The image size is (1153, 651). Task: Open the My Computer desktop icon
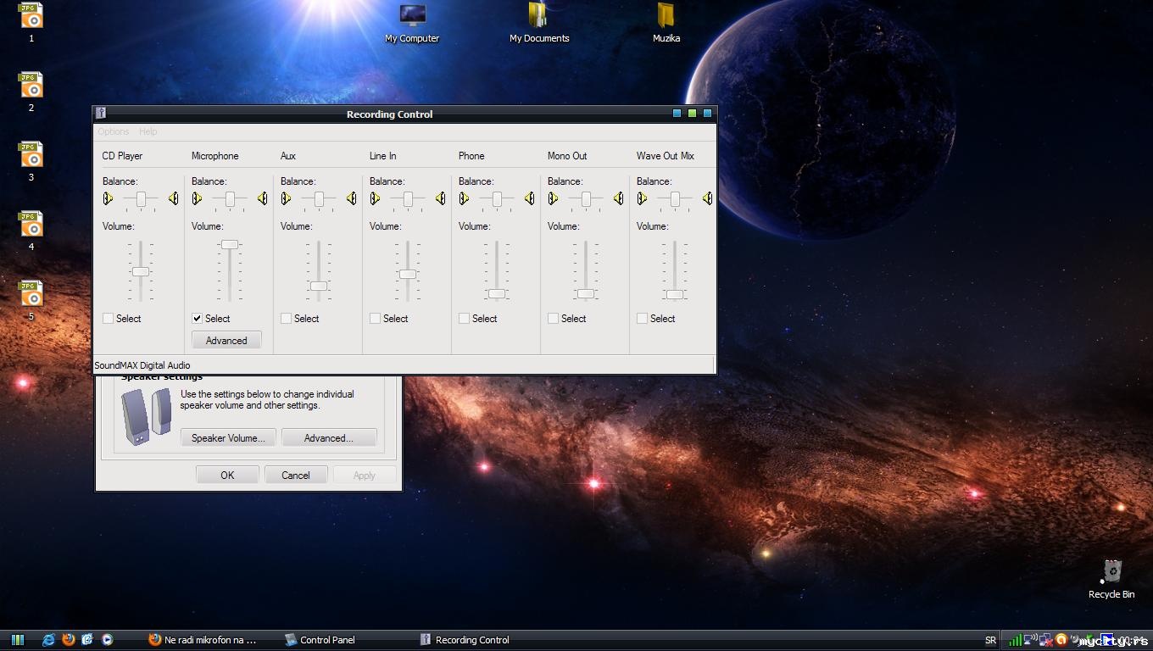412,17
